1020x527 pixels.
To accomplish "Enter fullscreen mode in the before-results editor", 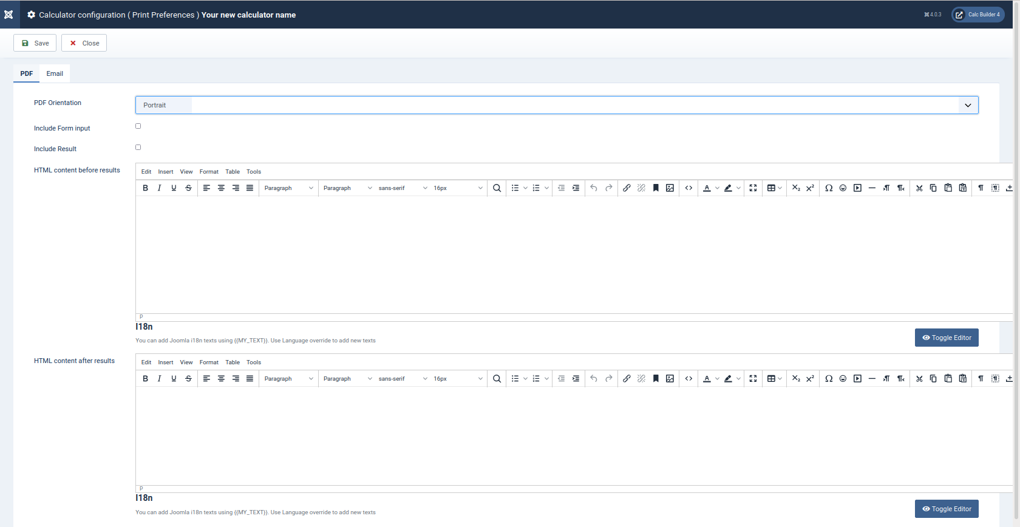I will (753, 188).
